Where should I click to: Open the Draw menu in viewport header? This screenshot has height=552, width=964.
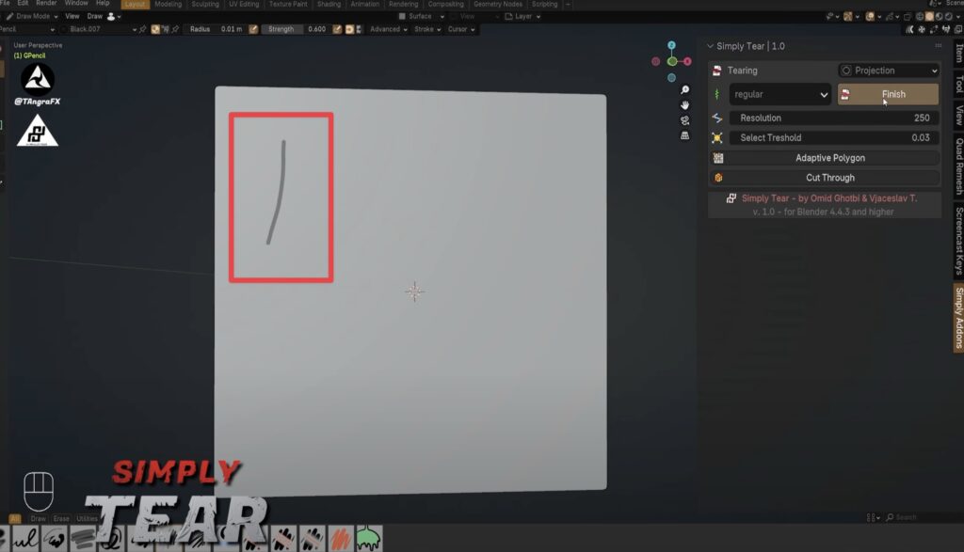point(95,17)
